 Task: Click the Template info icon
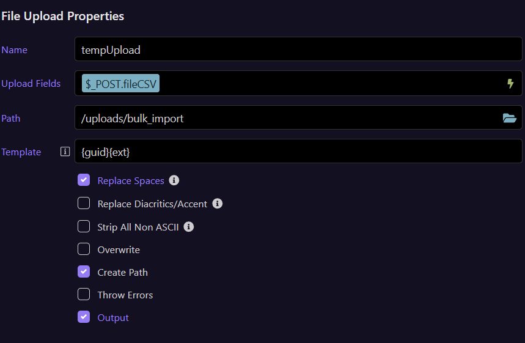tap(65, 152)
